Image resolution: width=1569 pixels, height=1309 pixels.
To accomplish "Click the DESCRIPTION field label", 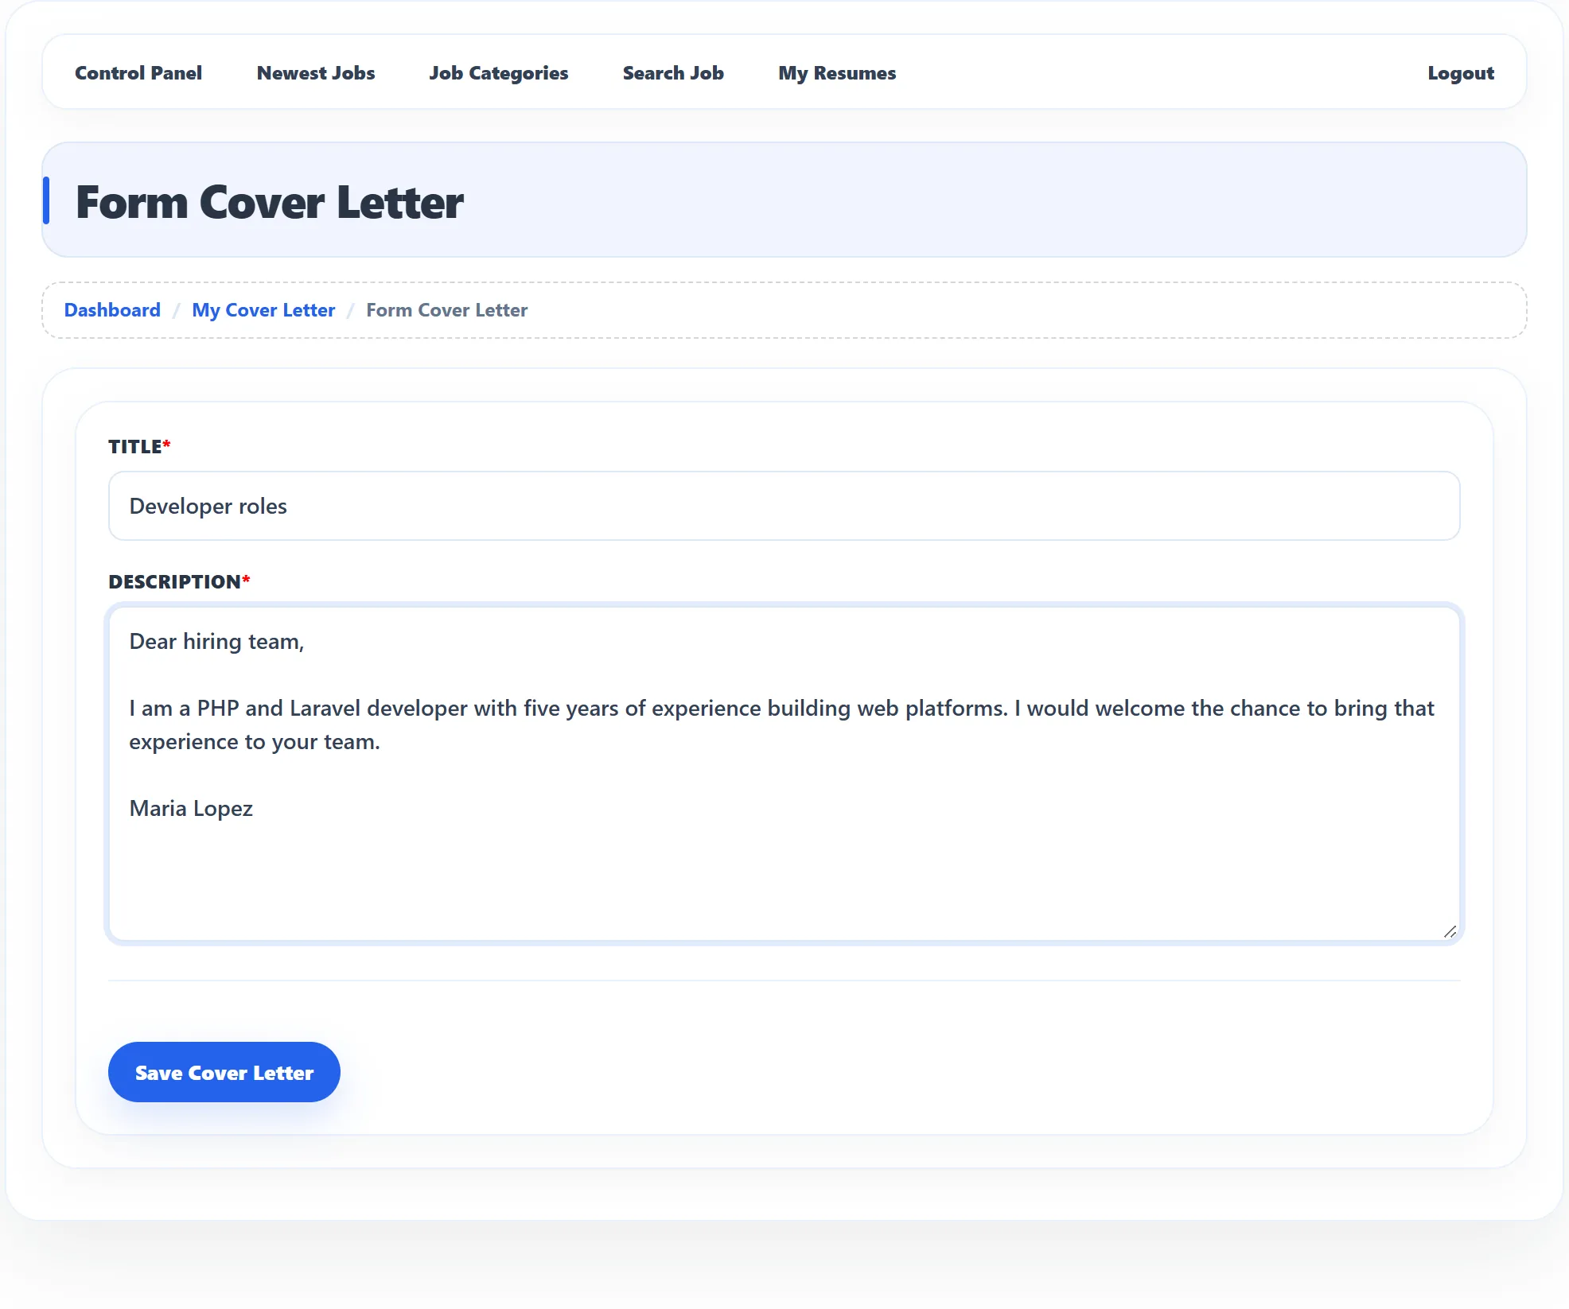I will click(179, 581).
